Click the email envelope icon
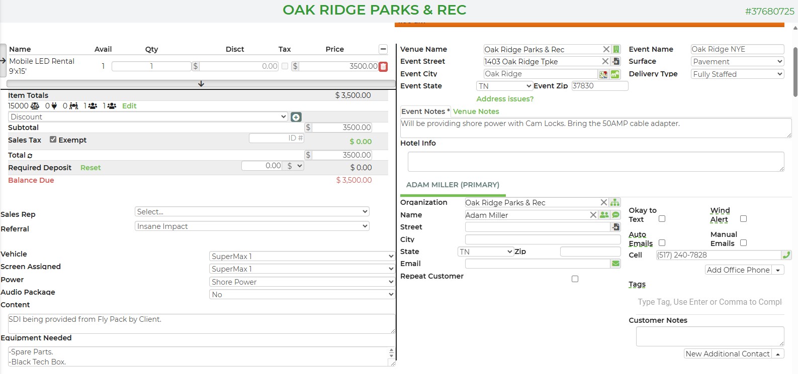Viewport: 798px width, 374px height. point(615,264)
